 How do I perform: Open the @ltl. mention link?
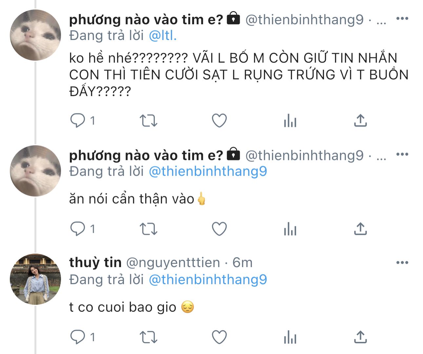(163, 35)
